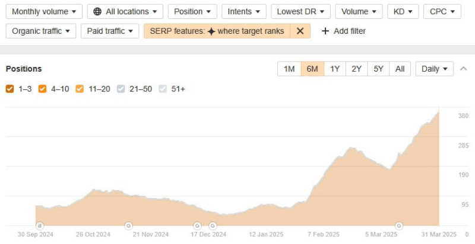Click the globe icon for All locations

coord(97,11)
